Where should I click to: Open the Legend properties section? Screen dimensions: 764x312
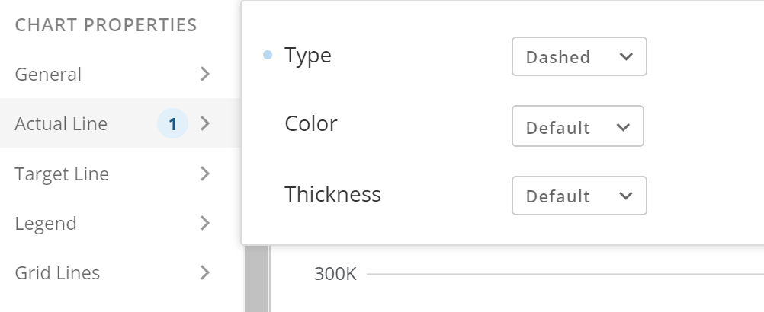click(46, 224)
